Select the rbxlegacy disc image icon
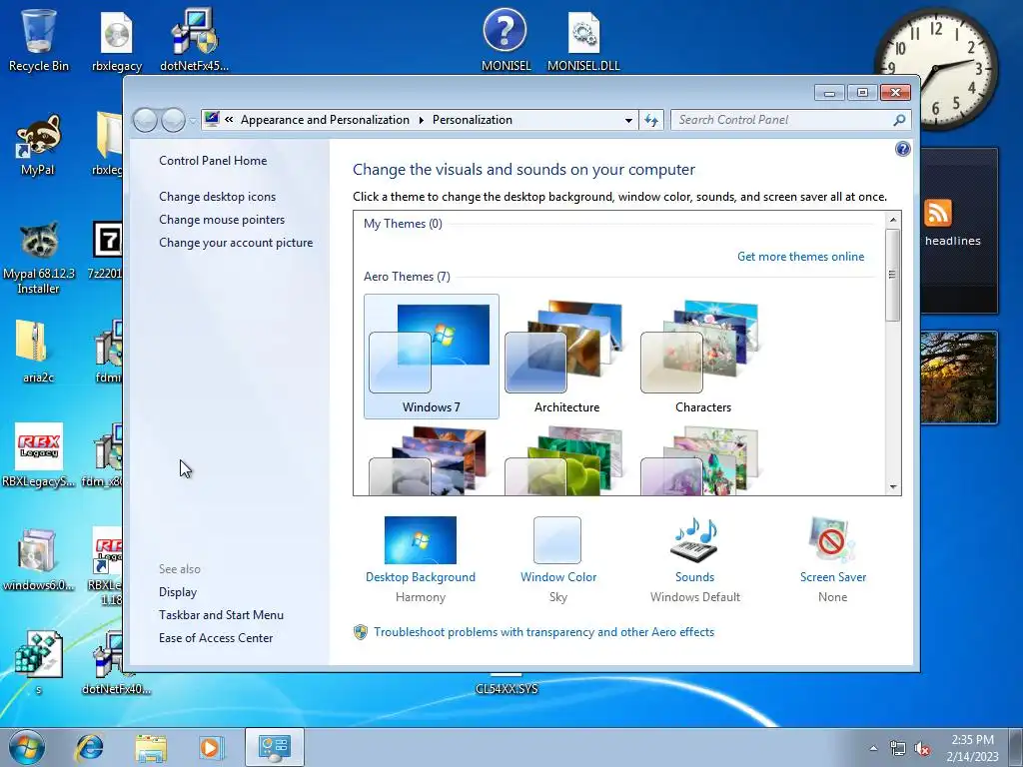The image size is (1023, 767). (117, 39)
